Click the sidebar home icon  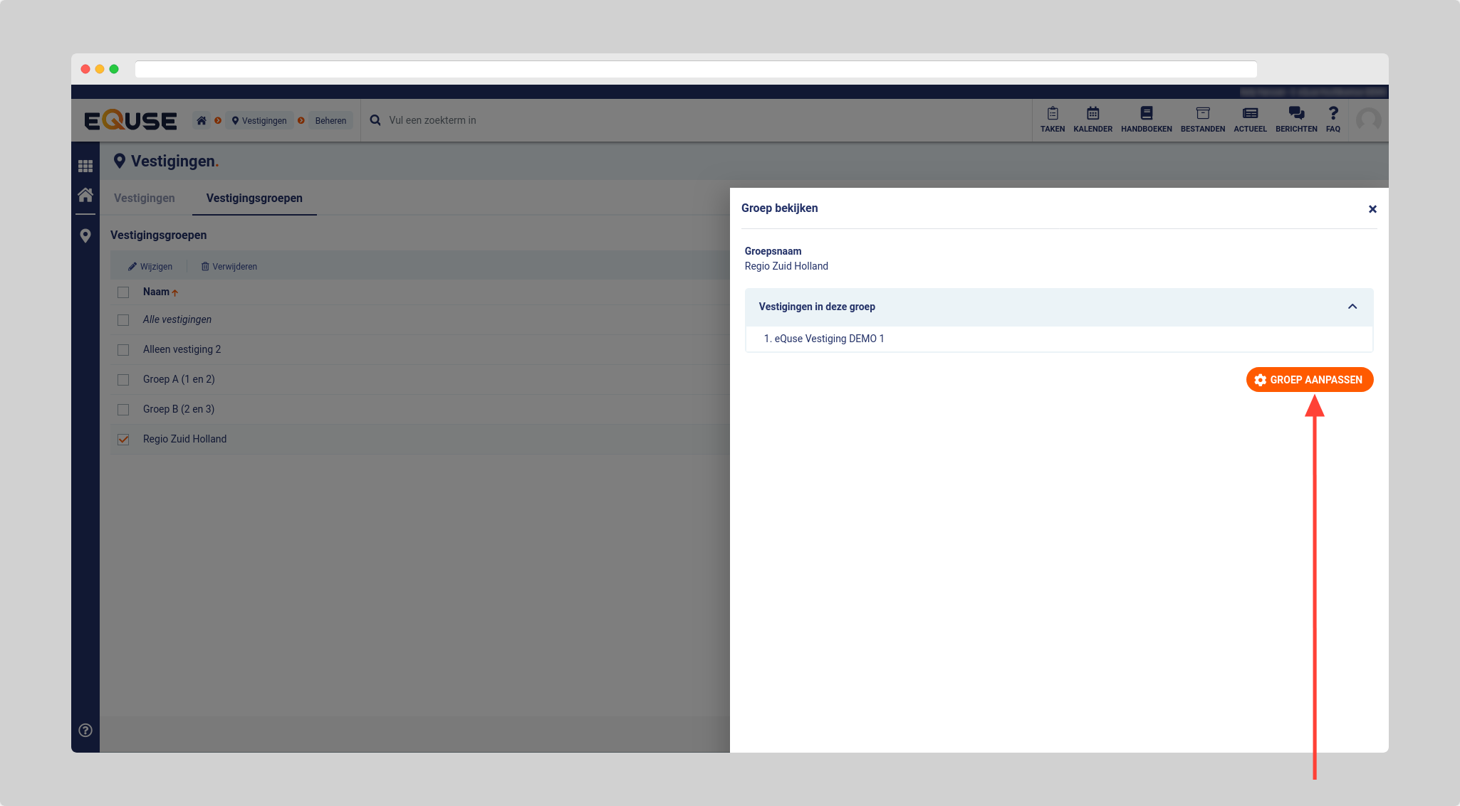click(85, 195)
